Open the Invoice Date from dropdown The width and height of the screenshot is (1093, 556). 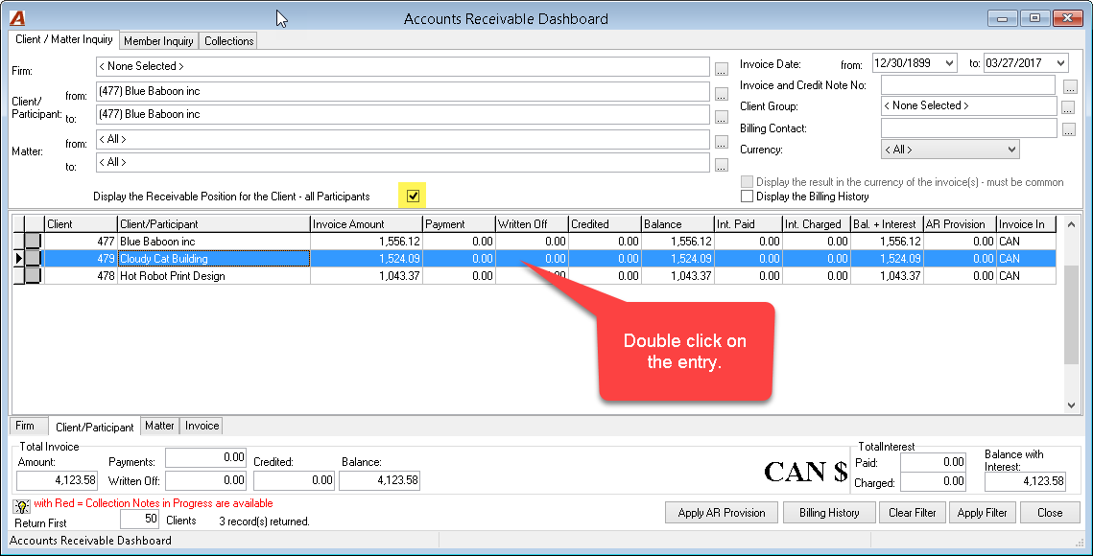click(x=949, y=62)
